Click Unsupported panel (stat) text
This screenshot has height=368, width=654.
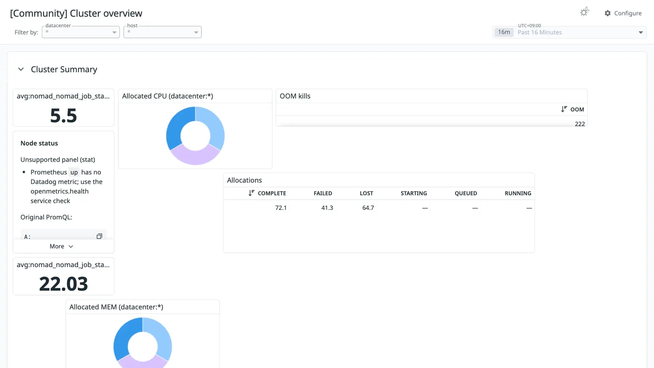58,159
